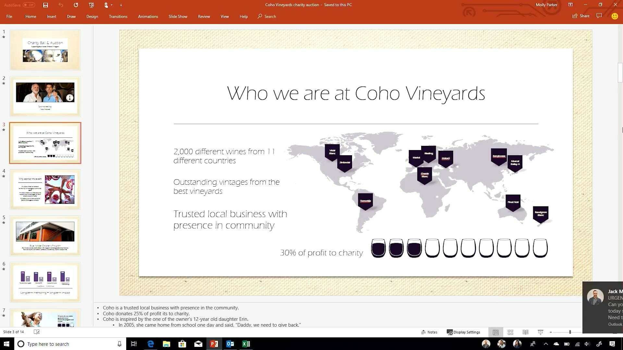Click '30% of profit to charity' text
This screenshot has width=623, height=350.
pyautogui.click(x=321, y=253)
